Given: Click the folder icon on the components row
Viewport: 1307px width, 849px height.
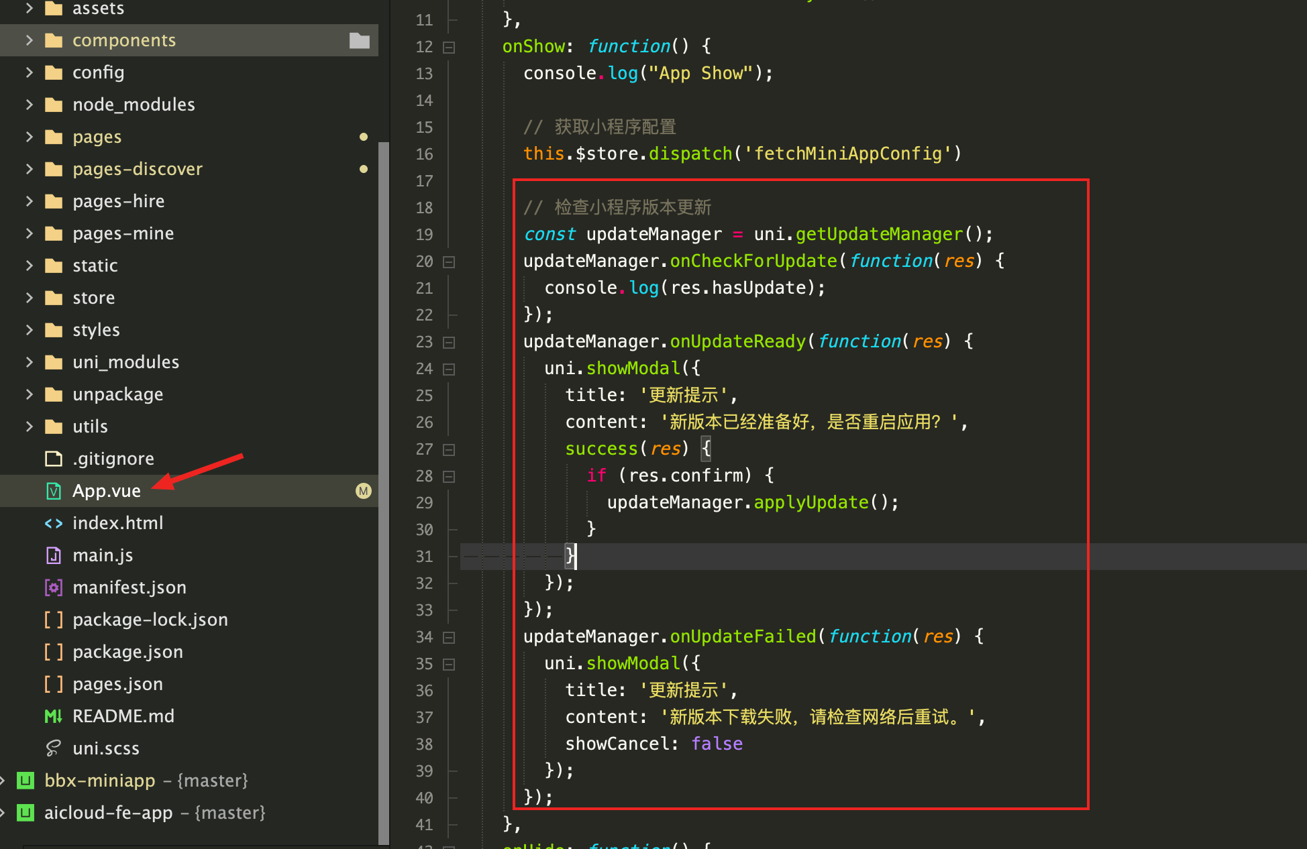Looking at the screenshot, I should 360,40.
